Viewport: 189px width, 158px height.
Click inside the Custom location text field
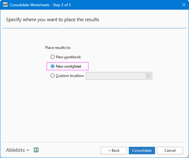tap(115, 76)
